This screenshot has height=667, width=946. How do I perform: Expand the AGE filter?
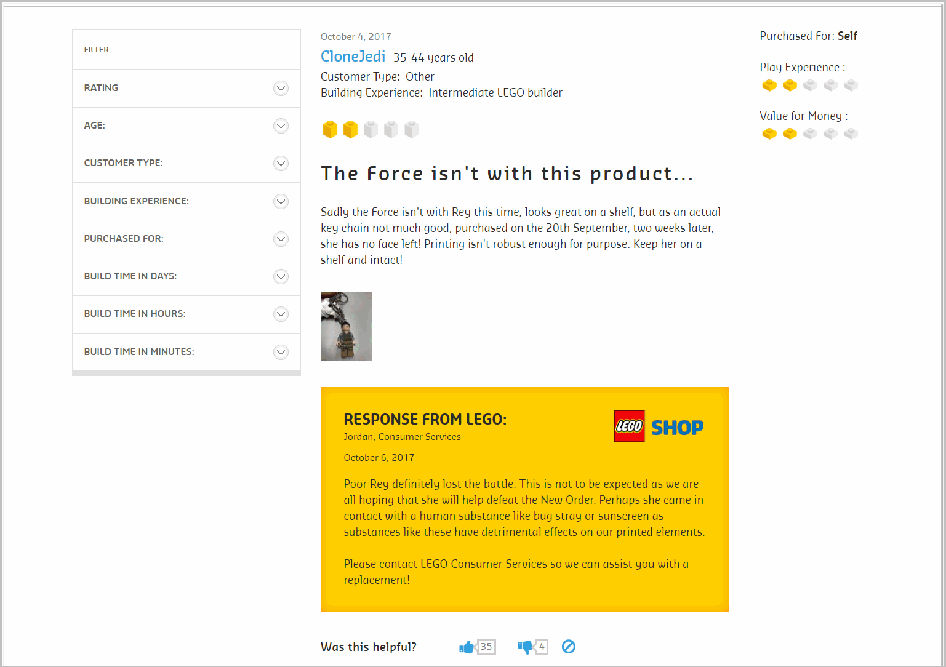(x=281, y=126)
